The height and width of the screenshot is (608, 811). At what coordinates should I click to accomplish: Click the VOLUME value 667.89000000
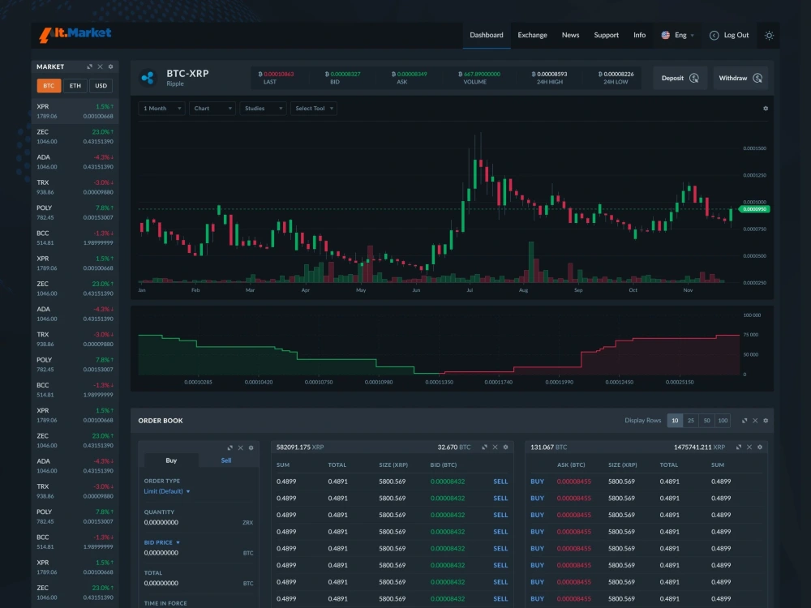pyautogui.click(x=479, y=74)
